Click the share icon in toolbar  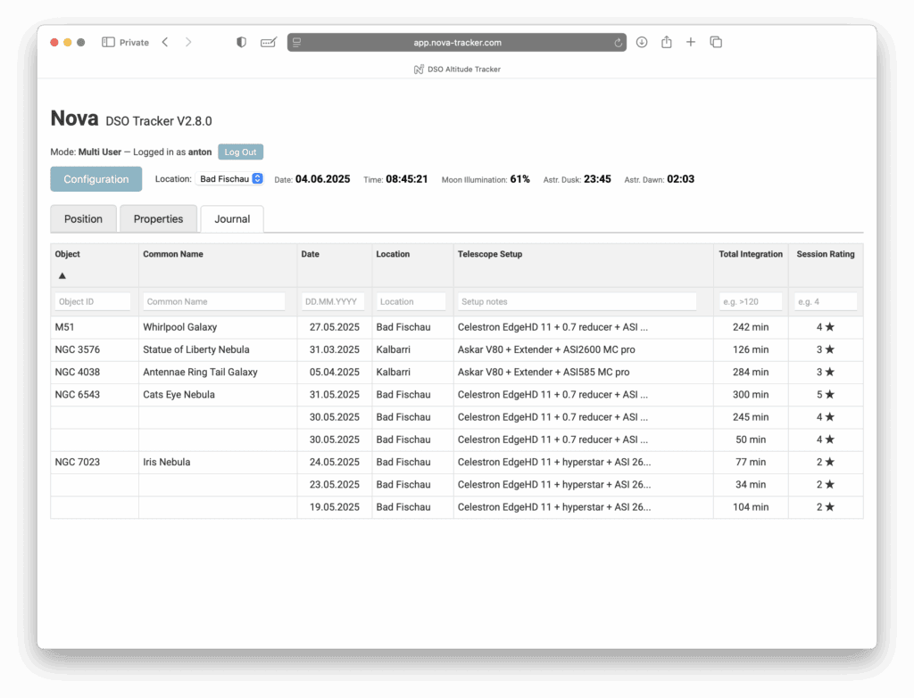coord(666,42)
